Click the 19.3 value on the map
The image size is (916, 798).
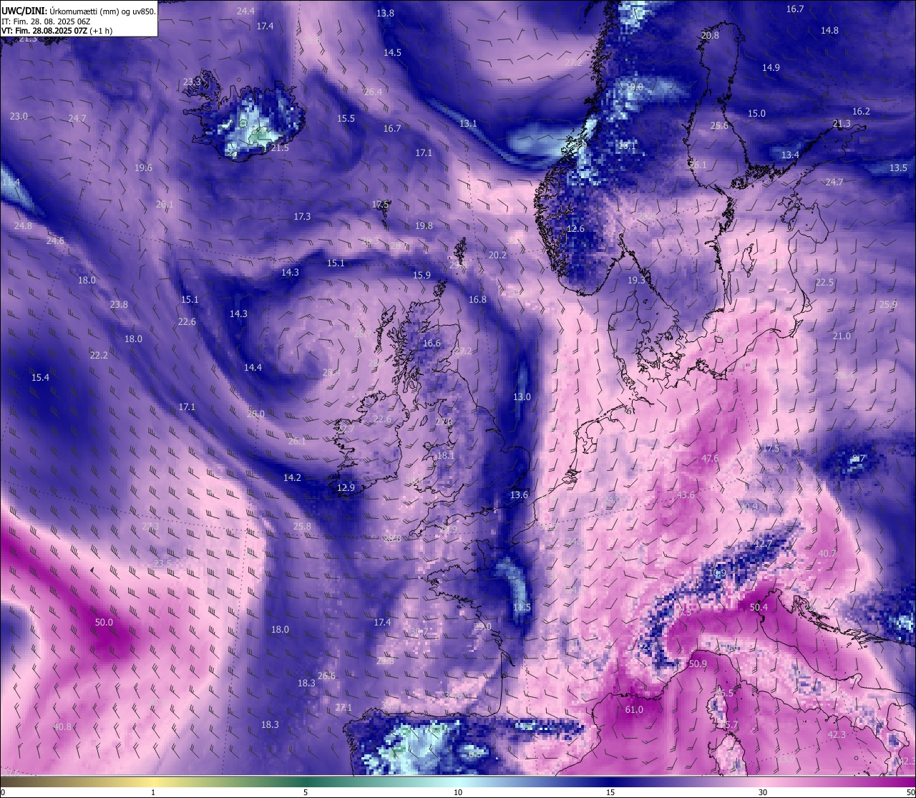(636, 280)
